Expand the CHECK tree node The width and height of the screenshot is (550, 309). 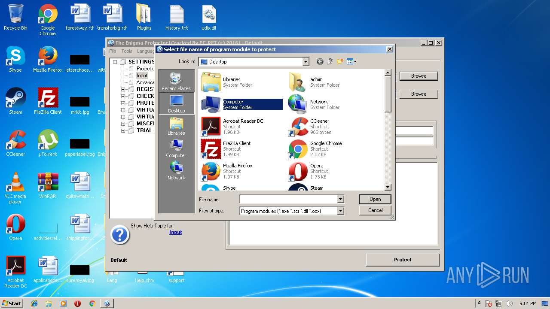(123, 96)
